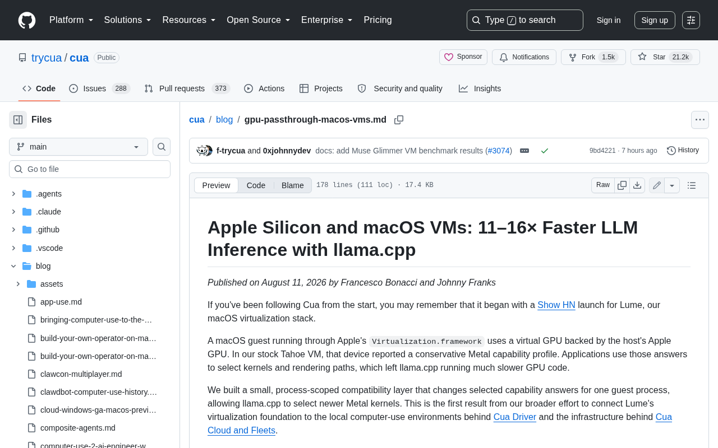Expand the commit message details ellipsis

pyautogui.click(x=524, y=151)
